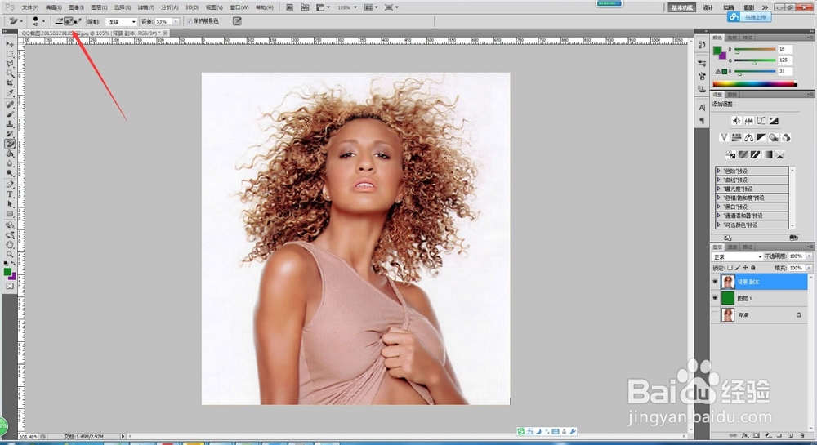The width and height of the screenshot is (817, 445).
Task: Select the Eyedropper tool
Action: 9,94
